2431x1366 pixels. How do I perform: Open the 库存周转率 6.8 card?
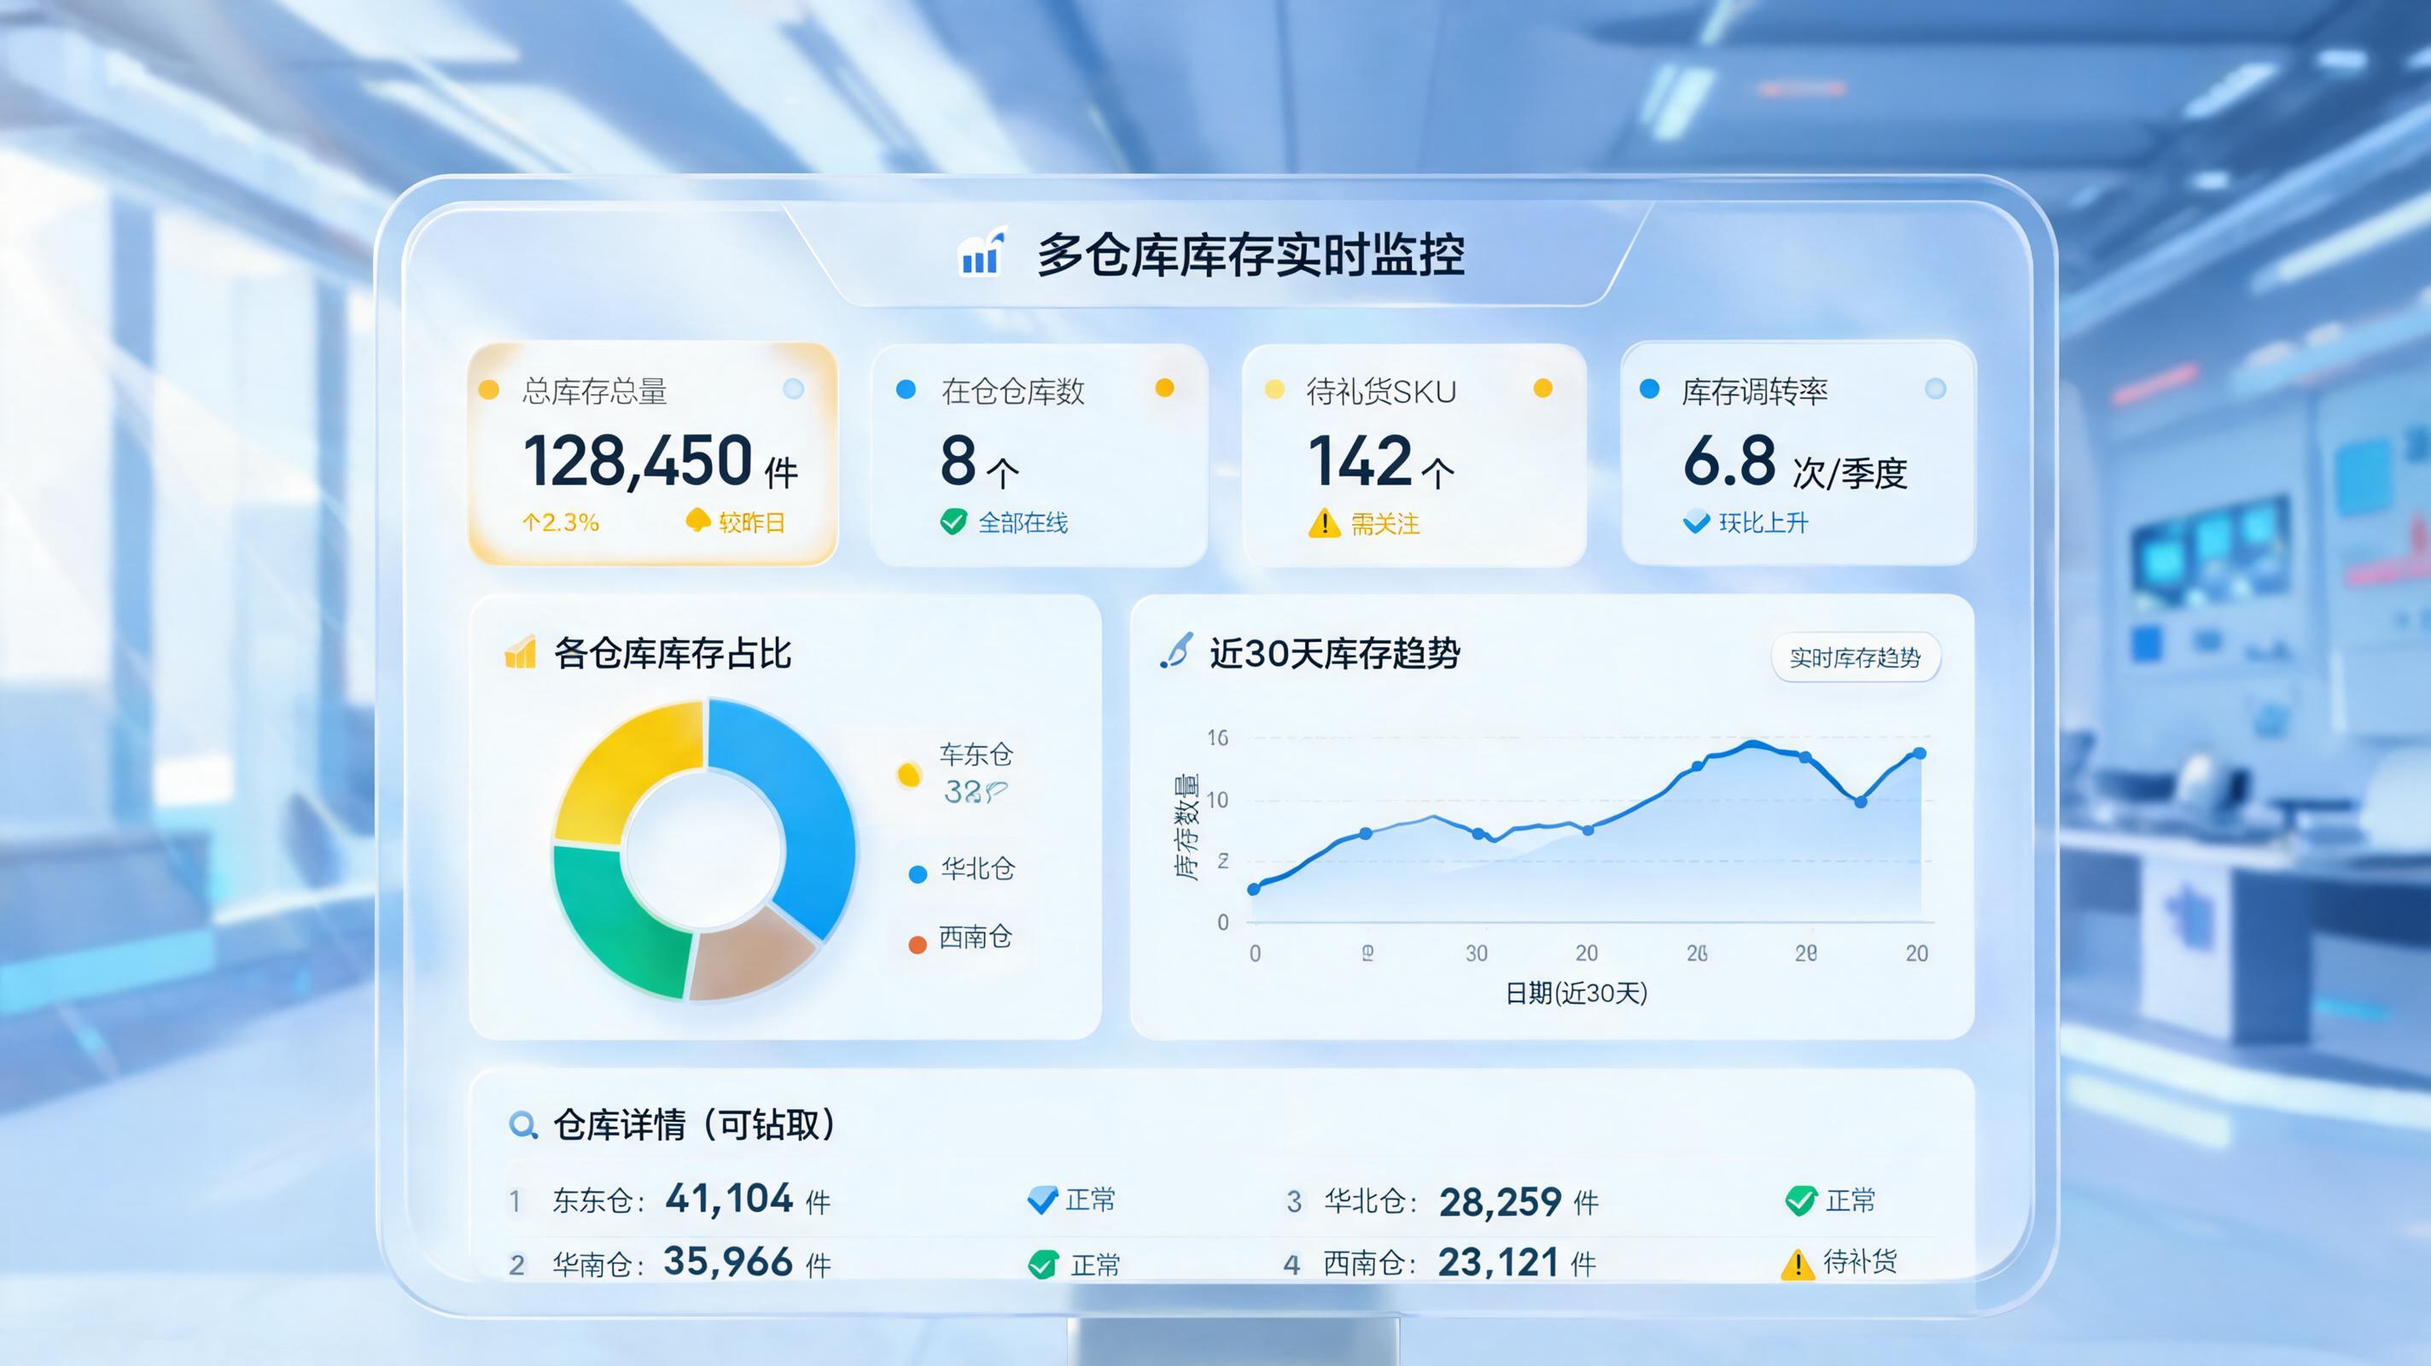[1798, 453]
